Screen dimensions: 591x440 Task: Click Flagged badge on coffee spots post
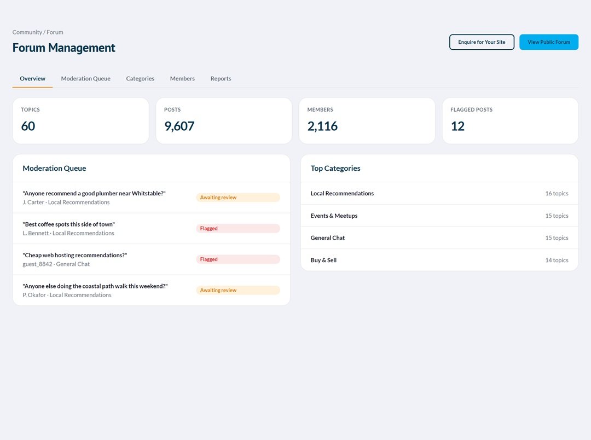pos(238,229)
